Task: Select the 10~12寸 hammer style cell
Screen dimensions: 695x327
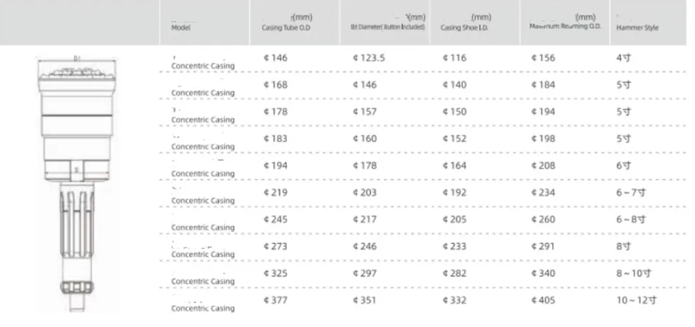Action: [632, 301]
